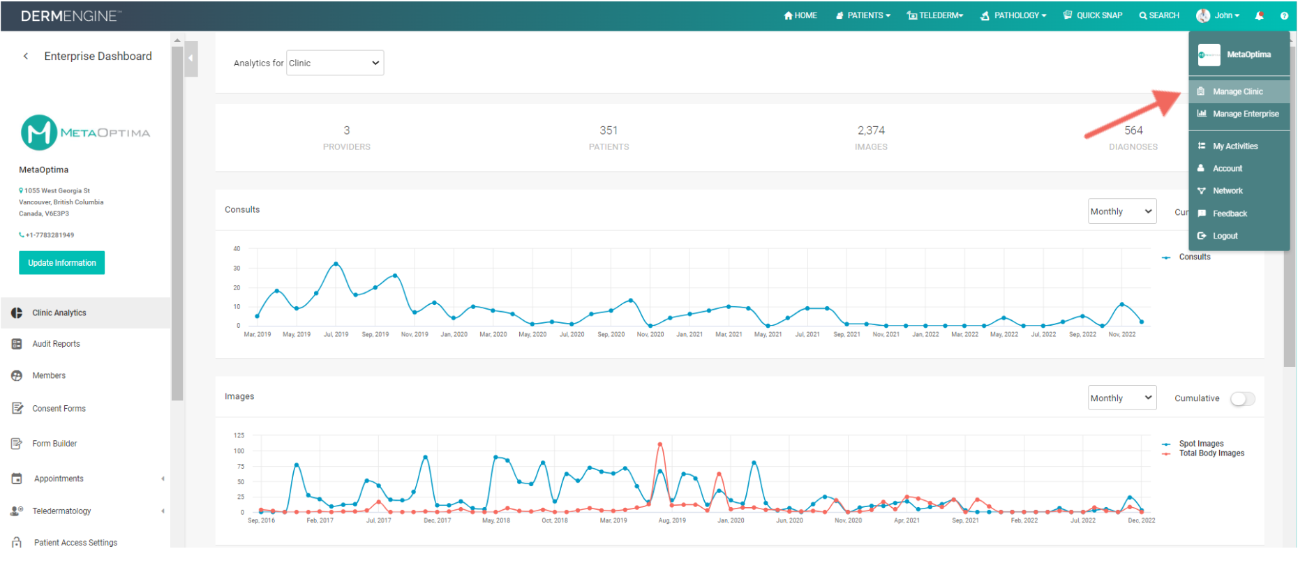Click the notification bell icon

click(x=1260, y=15)
